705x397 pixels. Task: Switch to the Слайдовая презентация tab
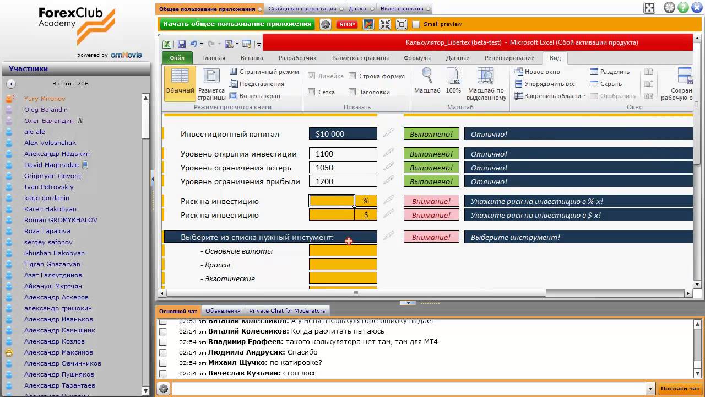click(302, 9)
